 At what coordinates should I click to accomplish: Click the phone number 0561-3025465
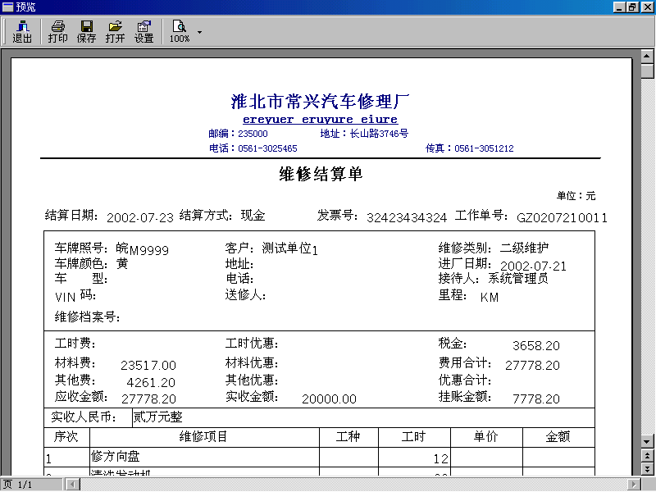click(267, 148)
